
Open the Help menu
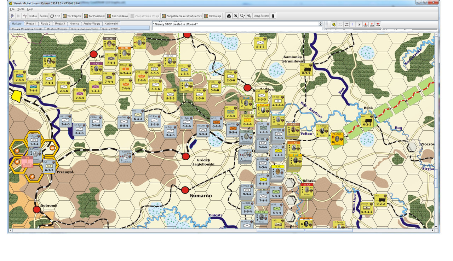coord(30,9)
